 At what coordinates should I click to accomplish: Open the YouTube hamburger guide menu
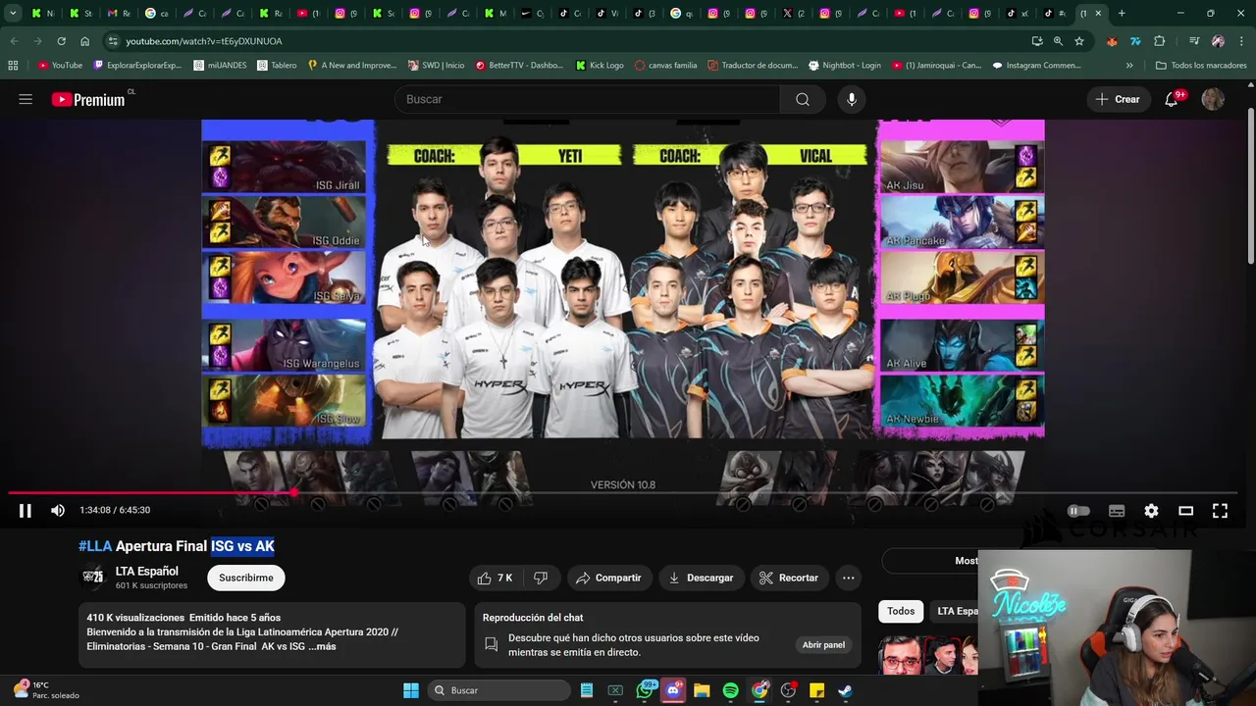click(26, 99)
